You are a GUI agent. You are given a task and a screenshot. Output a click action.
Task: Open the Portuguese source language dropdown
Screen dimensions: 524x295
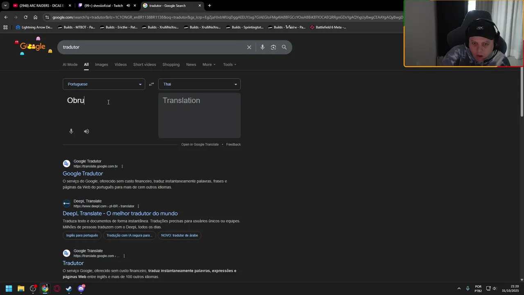click(x=104, y=84)
